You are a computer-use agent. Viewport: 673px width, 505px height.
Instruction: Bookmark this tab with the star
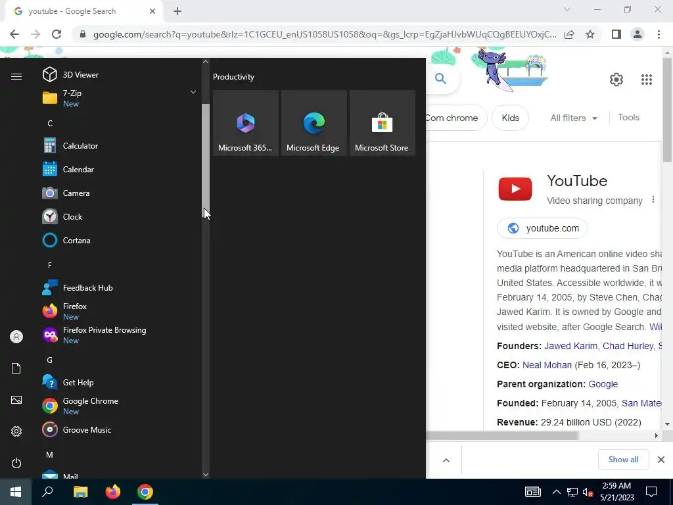tap(590, 34)
